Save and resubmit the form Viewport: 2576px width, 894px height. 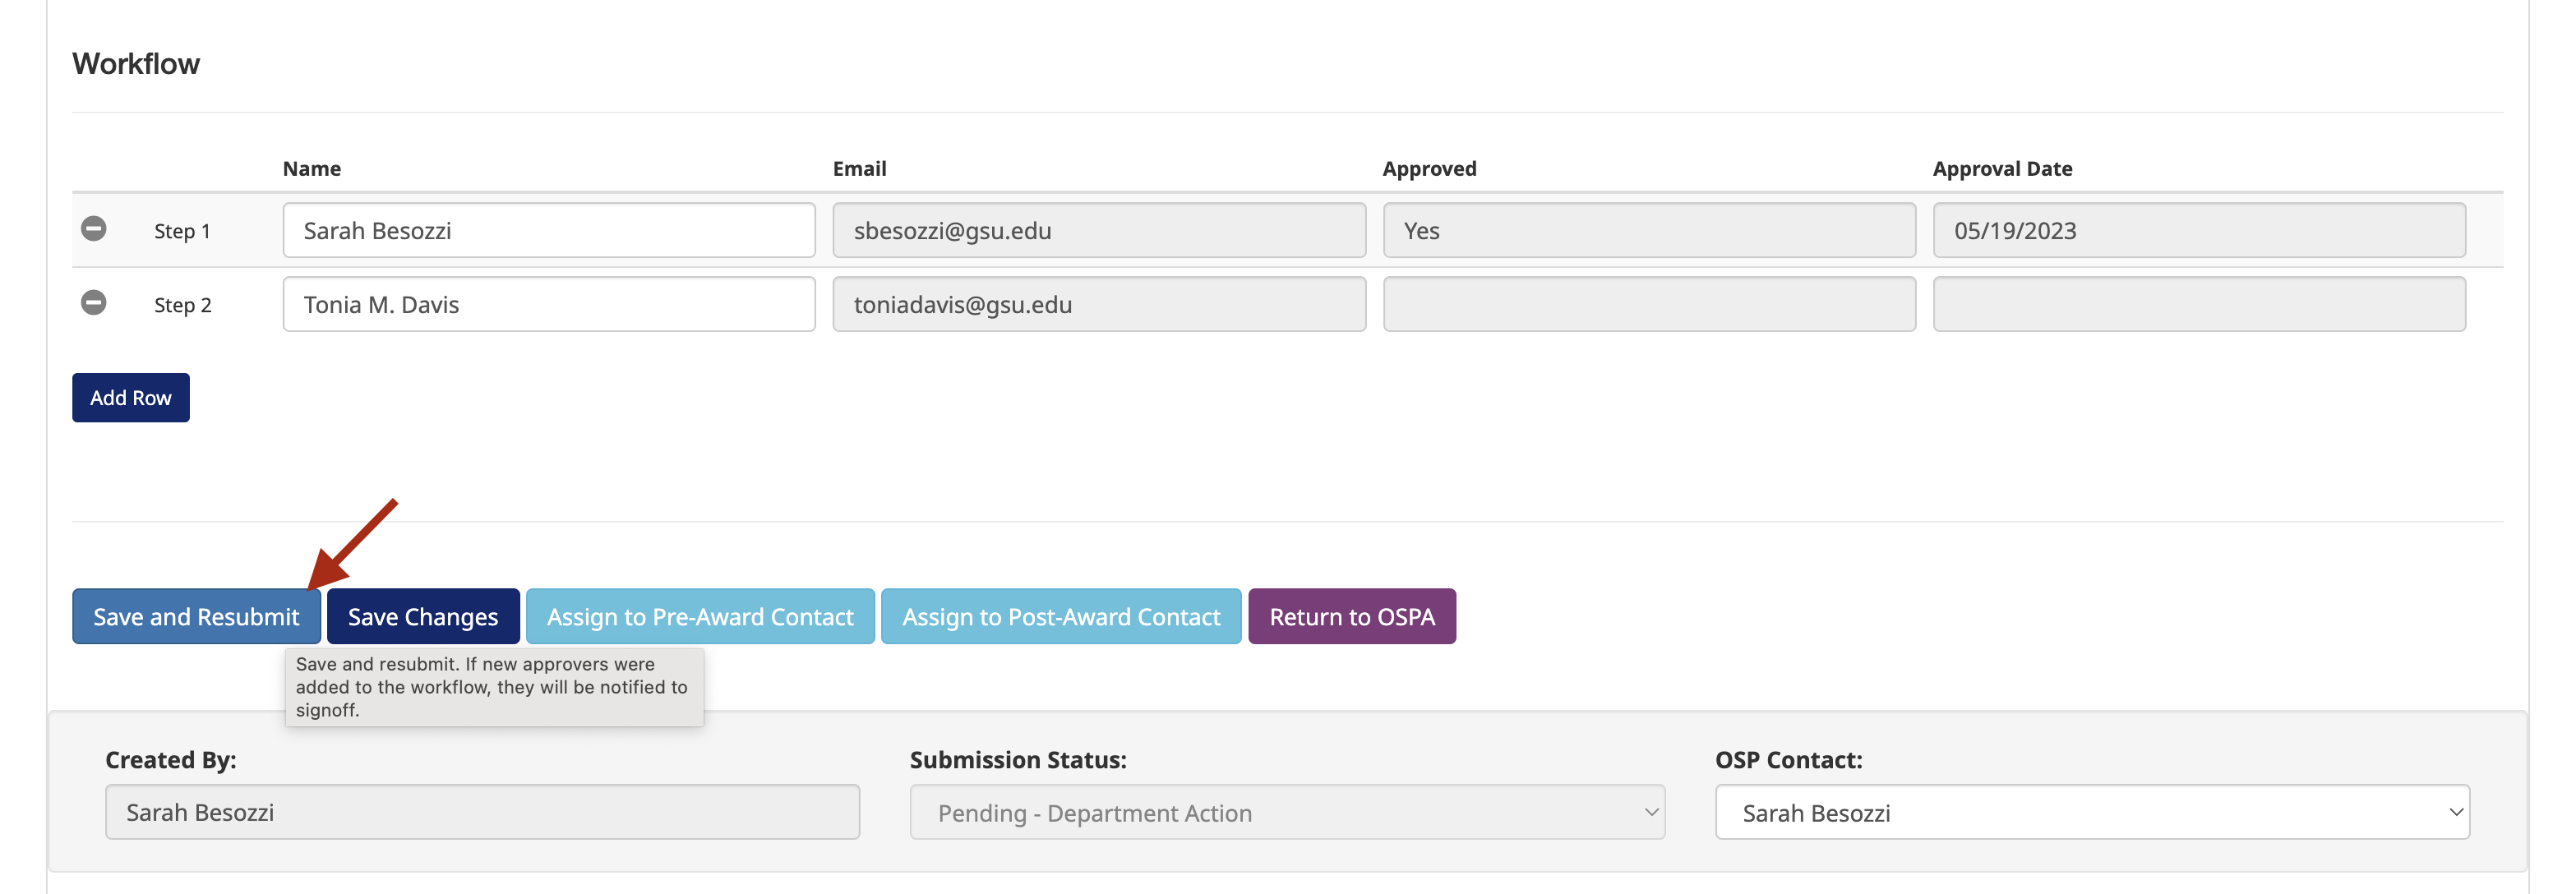click(x=196, y=617)
